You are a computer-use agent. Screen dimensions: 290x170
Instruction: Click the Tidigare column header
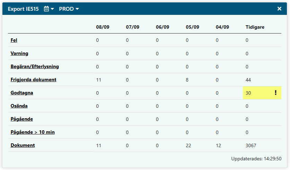click(255, 27)
